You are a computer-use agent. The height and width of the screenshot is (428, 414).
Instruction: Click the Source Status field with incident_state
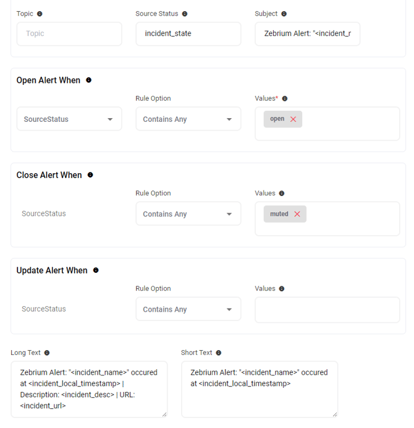click(188, 33)
